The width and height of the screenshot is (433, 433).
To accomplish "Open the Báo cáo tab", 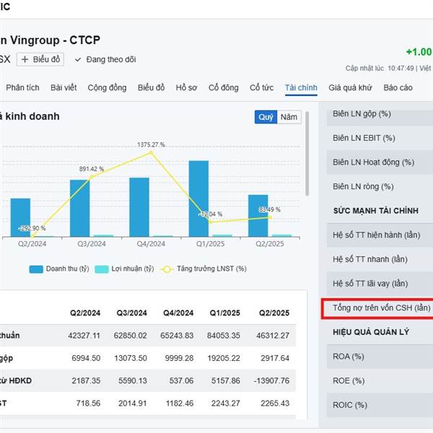I will coord(398,87).
